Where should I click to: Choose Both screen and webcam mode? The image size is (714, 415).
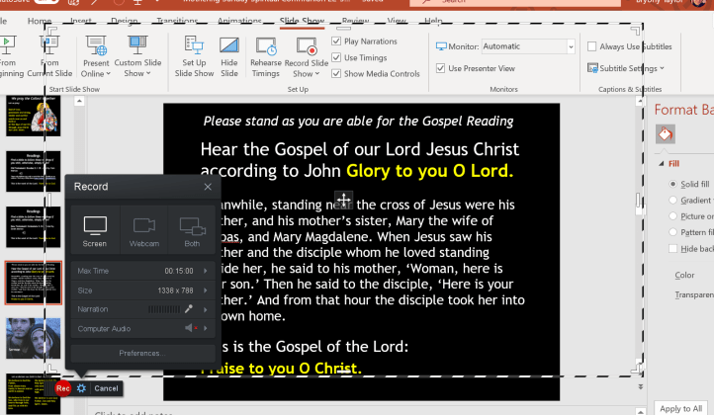point(192,229)
